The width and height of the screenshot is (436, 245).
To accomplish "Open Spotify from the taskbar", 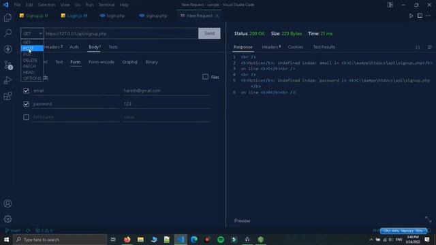I will click(x=221, y=240).
